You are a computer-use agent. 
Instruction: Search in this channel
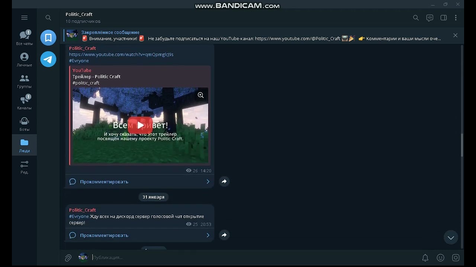[416, 17]
